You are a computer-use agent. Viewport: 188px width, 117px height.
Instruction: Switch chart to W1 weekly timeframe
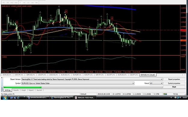click(x=32, y=2)
